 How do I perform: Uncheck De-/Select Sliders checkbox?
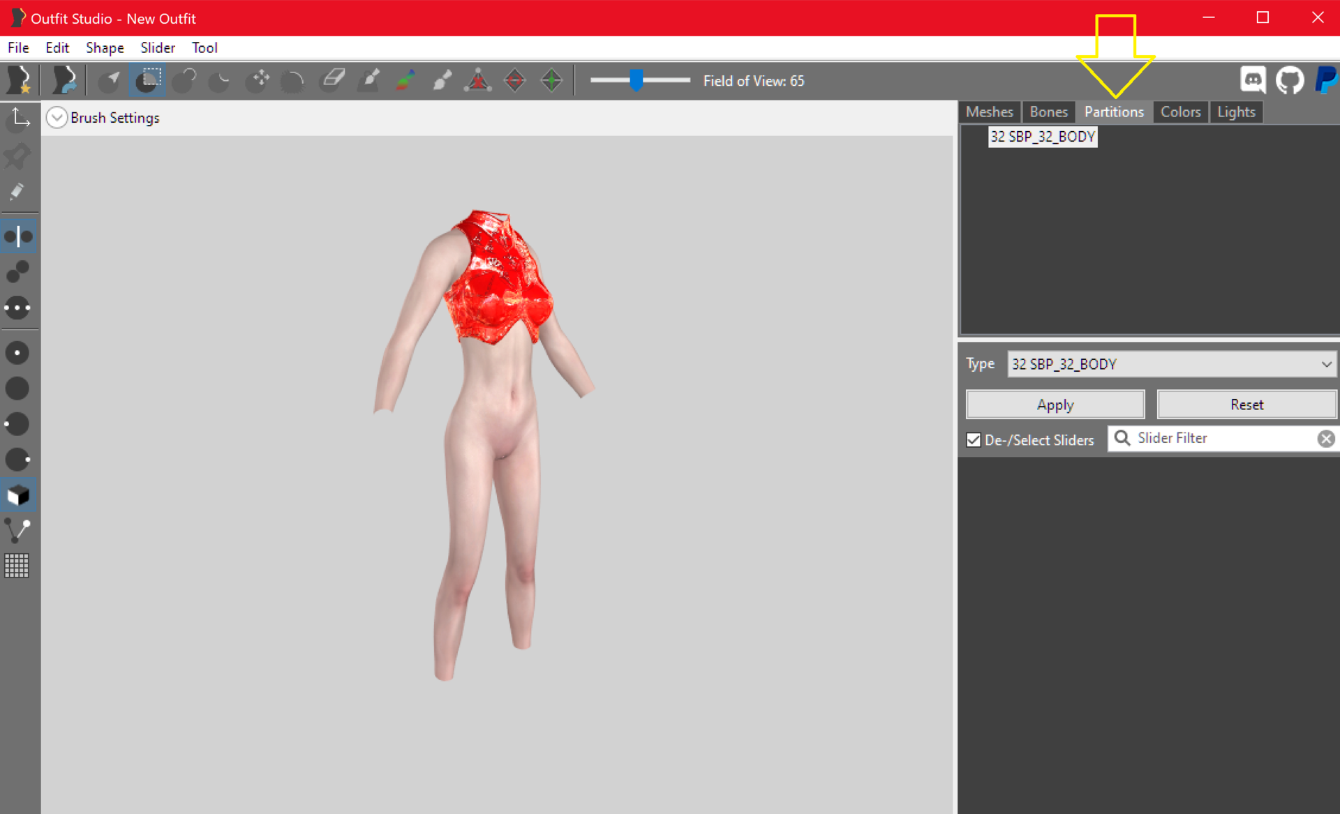(974, 440)
